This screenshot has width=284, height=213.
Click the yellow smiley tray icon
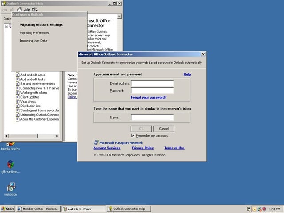[x=254, y=209]
